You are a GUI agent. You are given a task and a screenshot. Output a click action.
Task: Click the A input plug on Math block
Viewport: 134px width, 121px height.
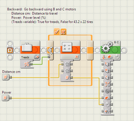pyautogui.click(x=63, y=64)
